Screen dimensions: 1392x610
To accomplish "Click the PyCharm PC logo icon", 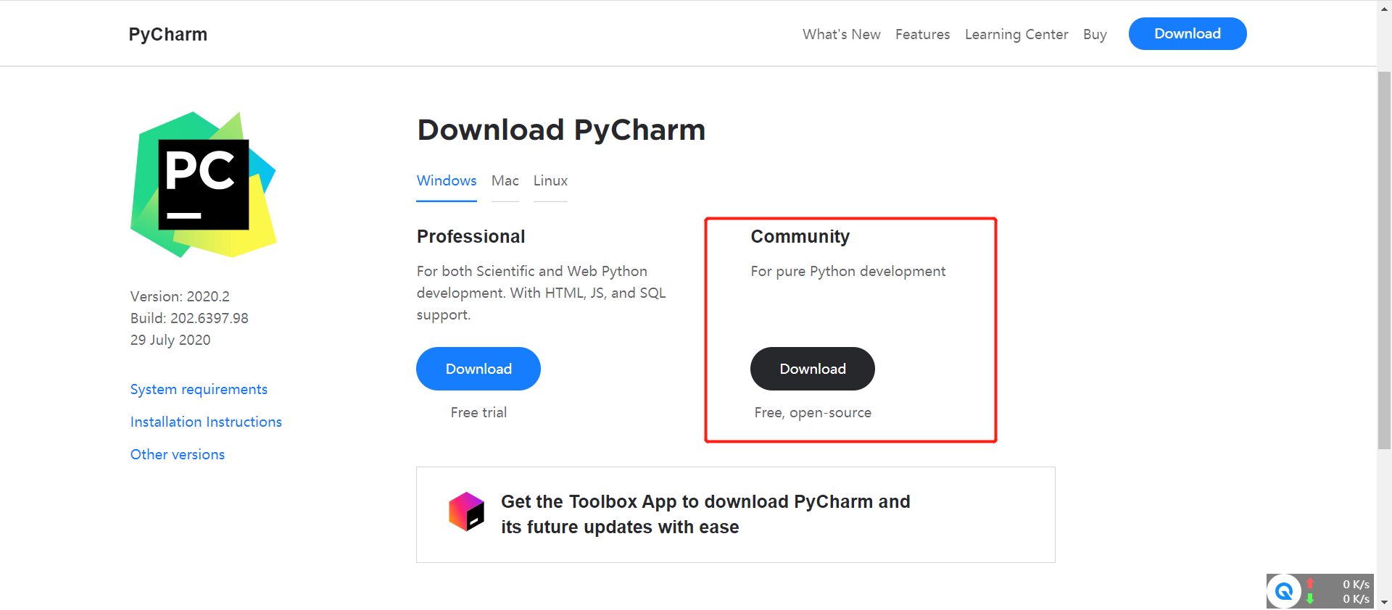I will pyautogui.click(x=203, y=185).
